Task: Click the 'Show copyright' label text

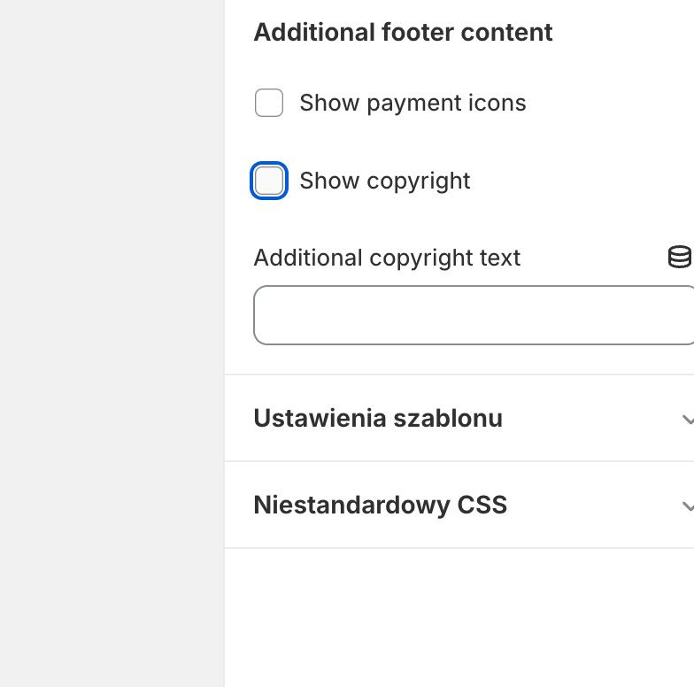Action: click(384, 181)
